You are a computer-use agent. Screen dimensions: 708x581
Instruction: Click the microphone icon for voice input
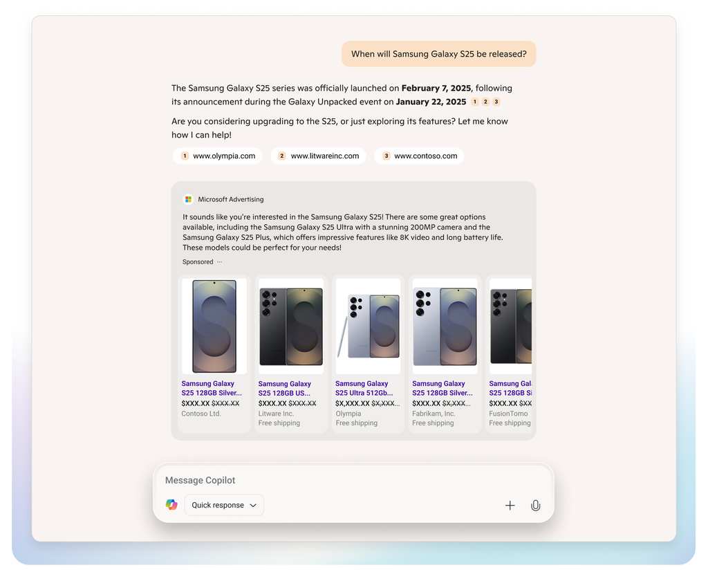tap(535, 505)
